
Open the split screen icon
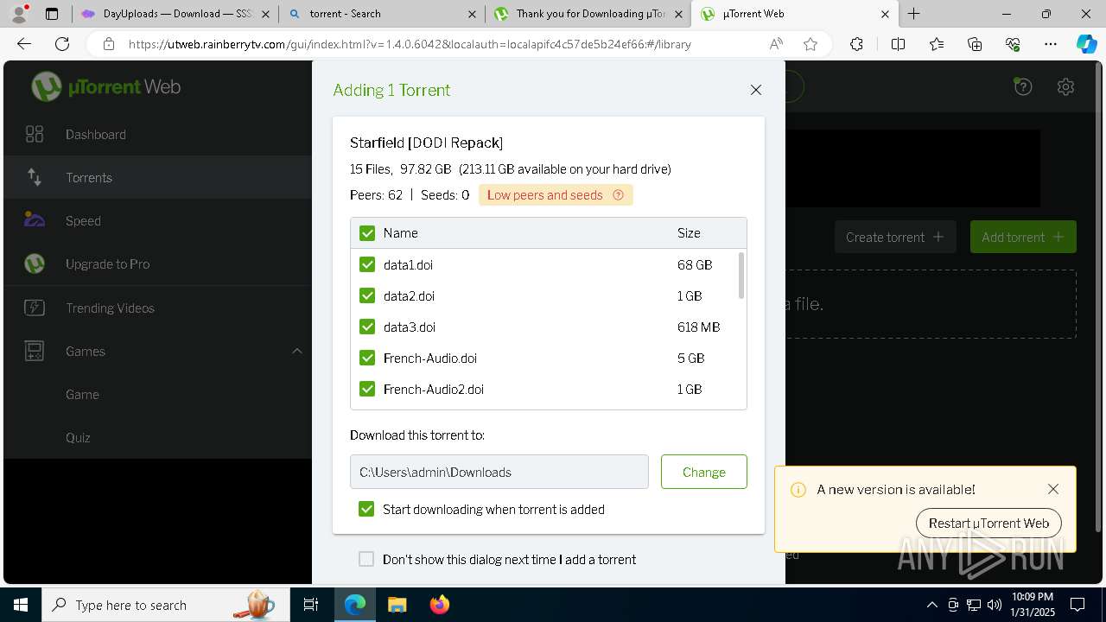pos(898,44)
